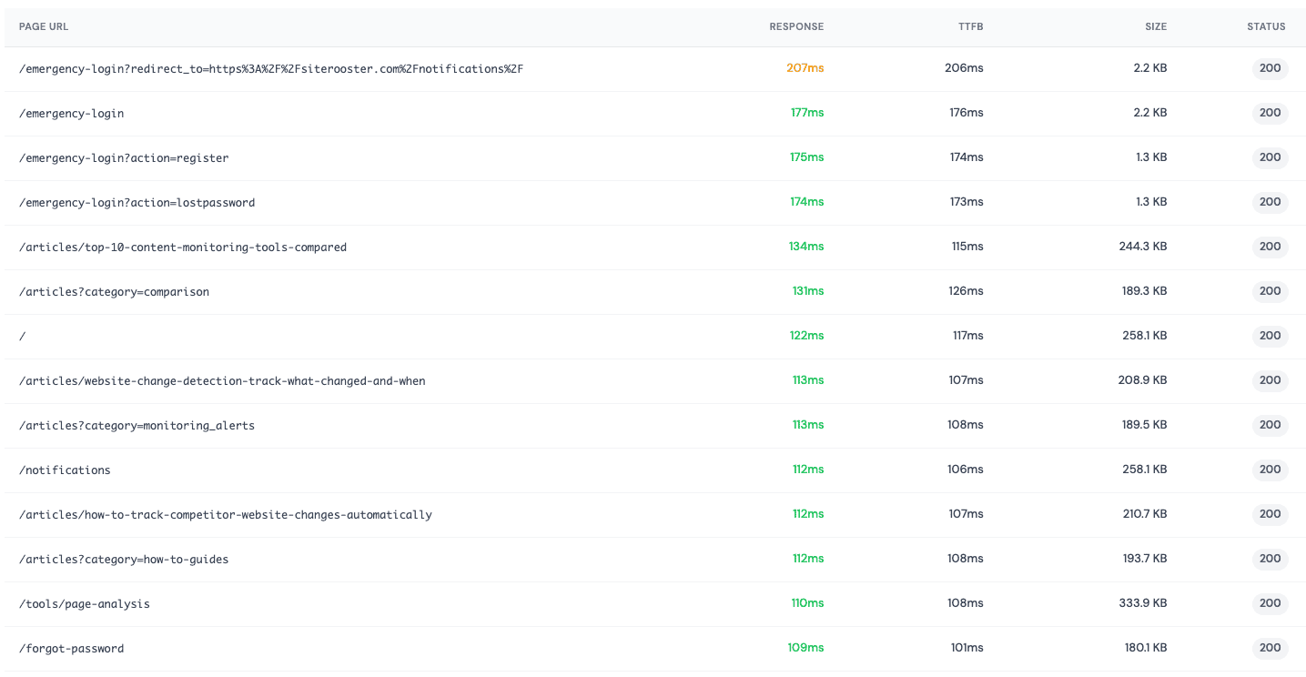Click the 126ms TTFB value
Viewport: 1306px width, 677px height.
pos(967,291)
